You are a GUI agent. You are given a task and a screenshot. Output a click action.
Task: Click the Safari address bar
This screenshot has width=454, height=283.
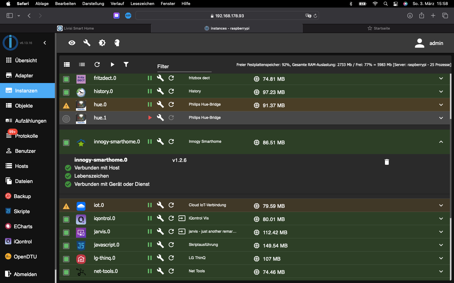coord(227,16)
